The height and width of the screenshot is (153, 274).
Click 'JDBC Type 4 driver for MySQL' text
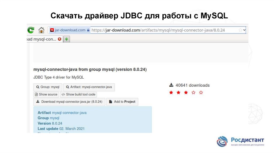[59, 77]
